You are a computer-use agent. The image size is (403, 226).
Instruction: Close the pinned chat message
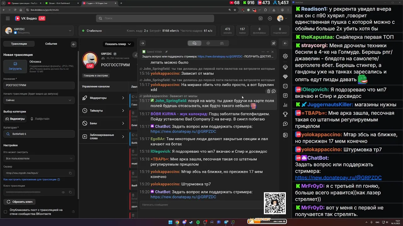pyautogui.click(x=273, y=52)
